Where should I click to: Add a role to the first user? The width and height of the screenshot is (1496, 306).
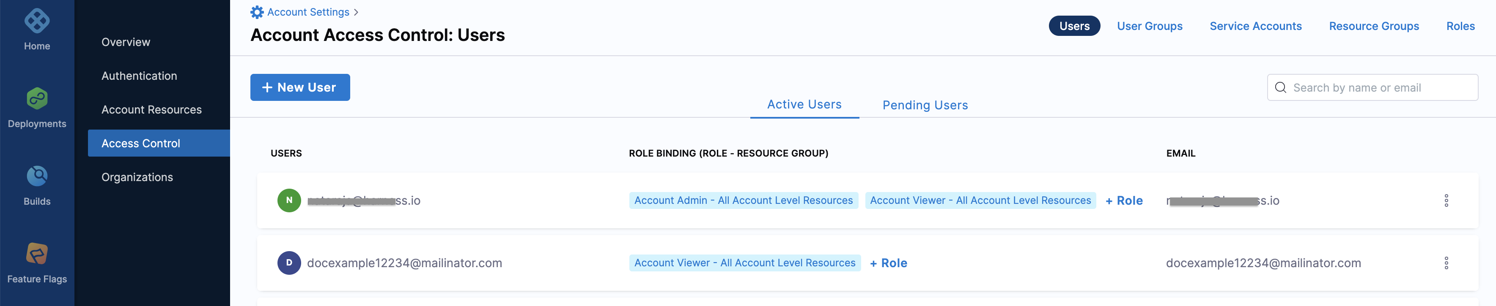pyautogui.click(x=1124, y=200)
